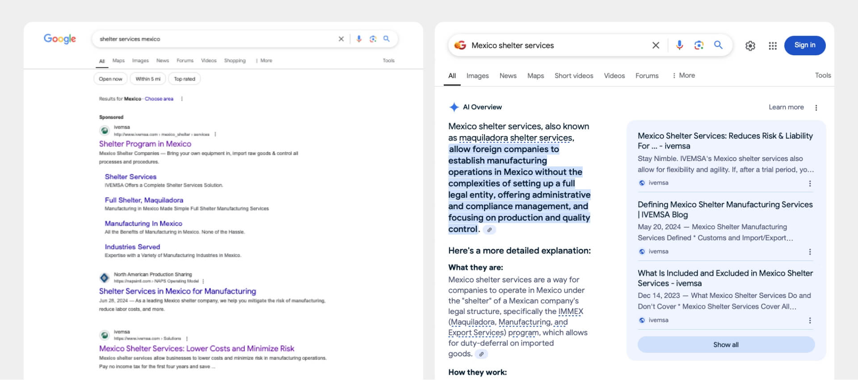Open ad options dots beside Ivemsa sponsored URL
The height and width of the screenshot is (380, 858).
(215, 134)
